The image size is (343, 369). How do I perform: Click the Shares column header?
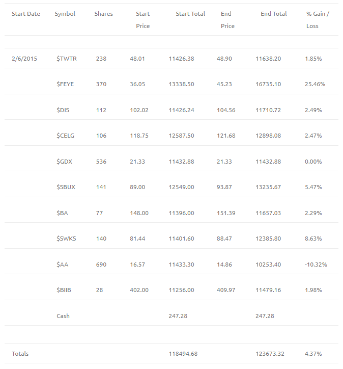[104, 14]
